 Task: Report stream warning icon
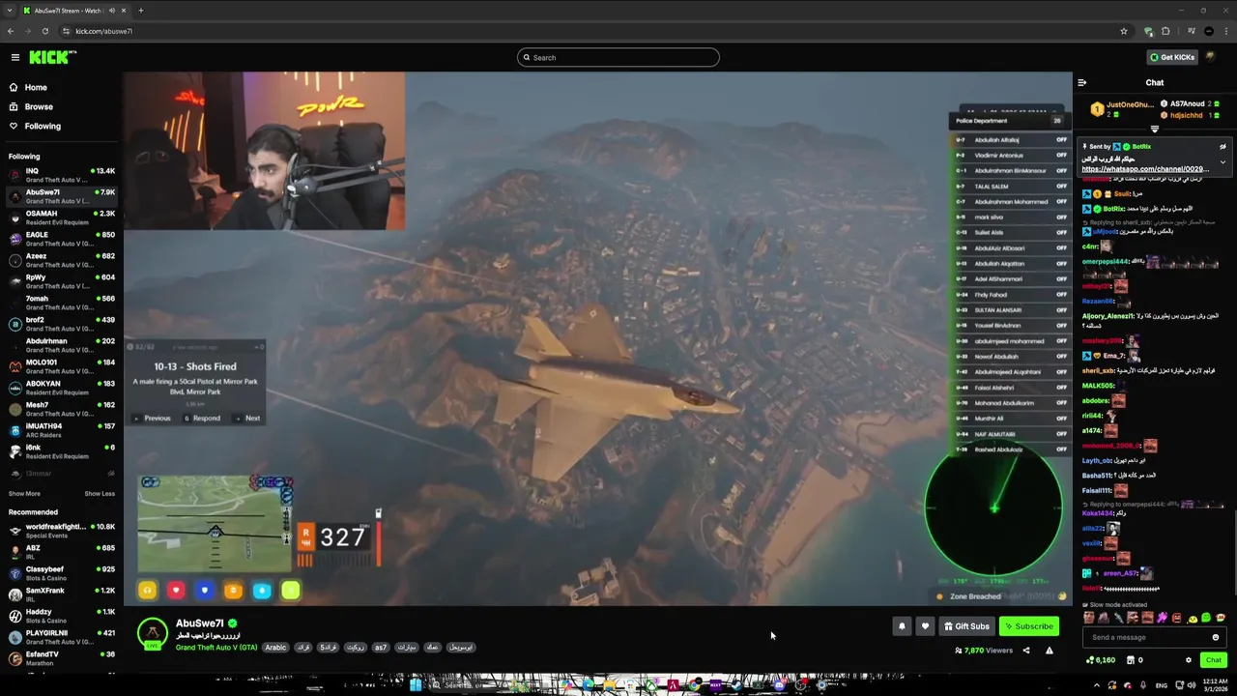[x=1050, y=651]
